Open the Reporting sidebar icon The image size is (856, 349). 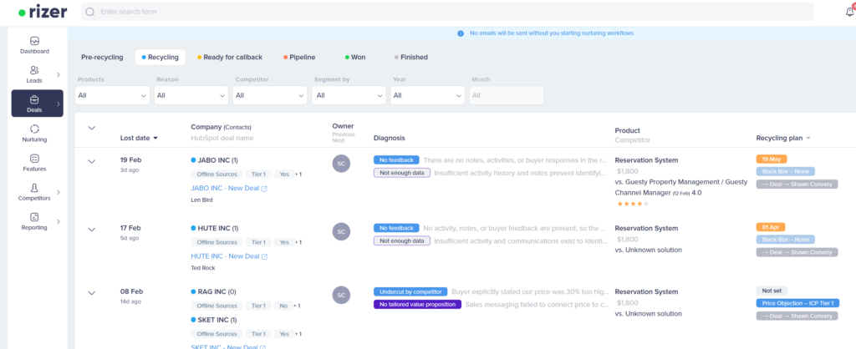[x=34, y=217]
